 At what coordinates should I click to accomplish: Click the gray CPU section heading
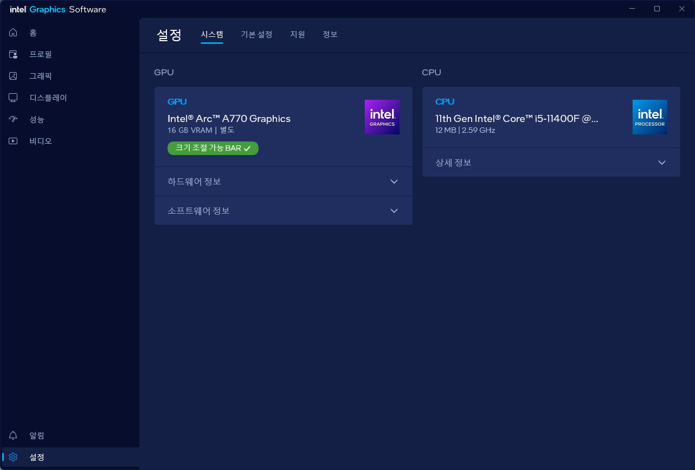(x=432, y=72)
